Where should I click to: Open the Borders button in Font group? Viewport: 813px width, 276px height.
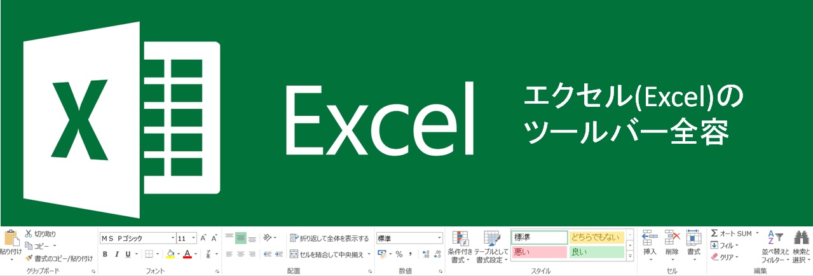[x=148, y=254]
